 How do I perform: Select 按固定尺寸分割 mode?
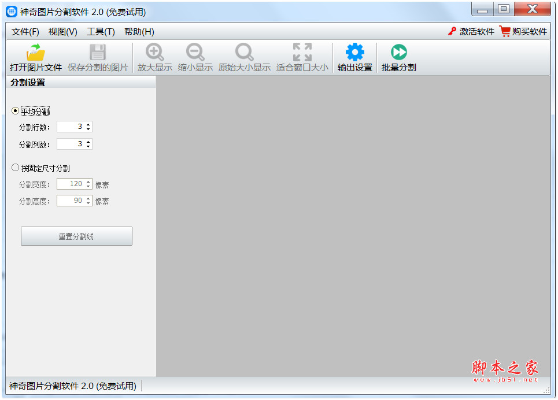pyautogui.click(x=14, y=167)
